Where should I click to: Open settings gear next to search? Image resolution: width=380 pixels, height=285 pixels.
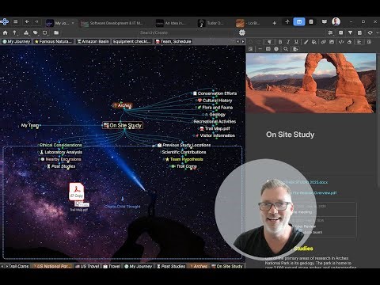(x=242, y=32)
